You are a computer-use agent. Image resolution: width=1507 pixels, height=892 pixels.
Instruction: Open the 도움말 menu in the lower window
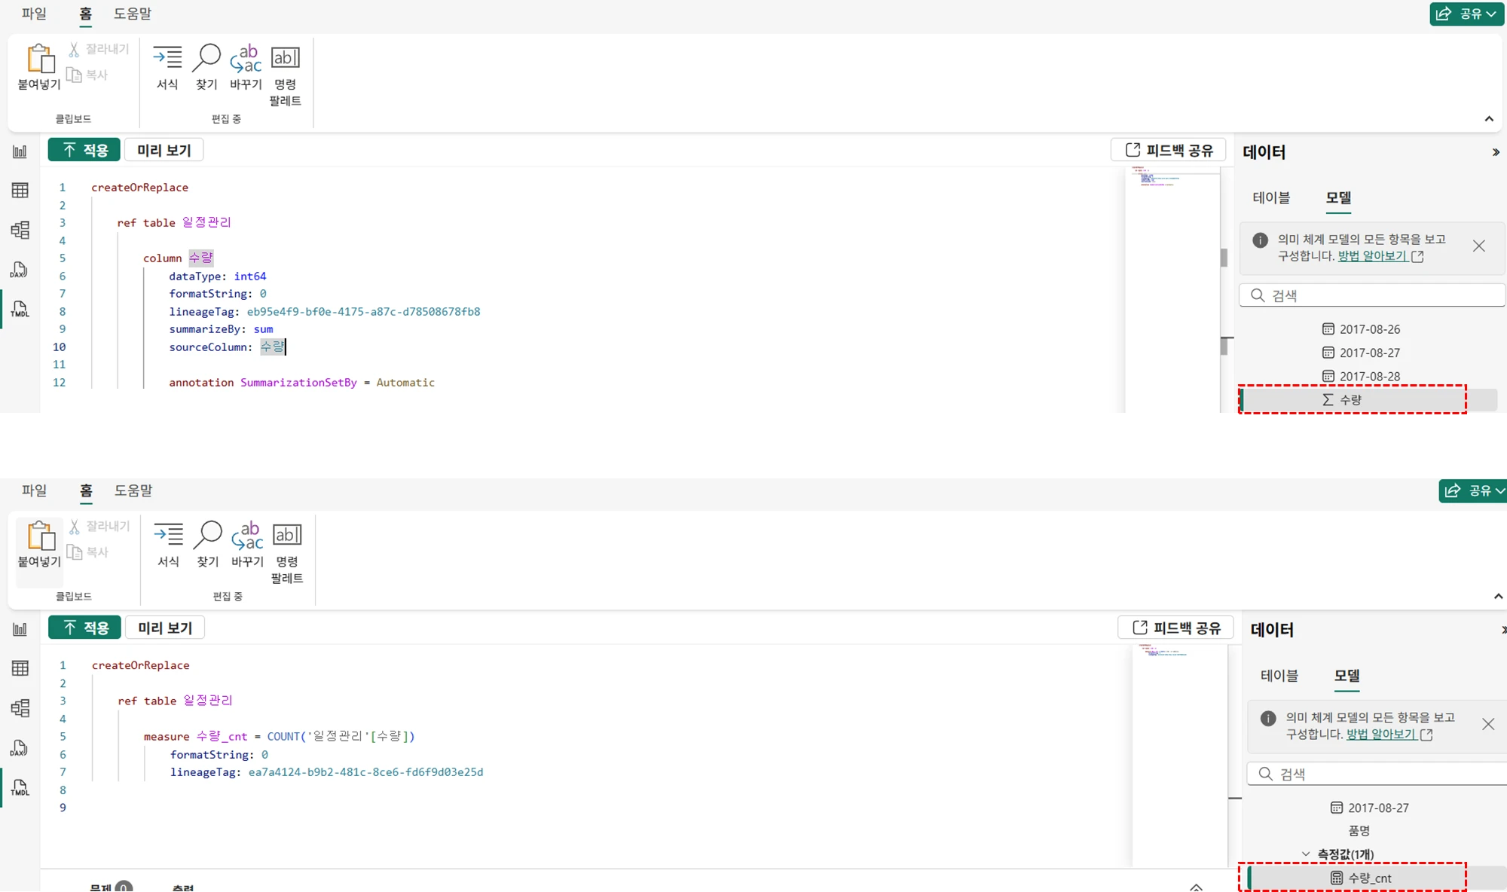tap(133, 490)
